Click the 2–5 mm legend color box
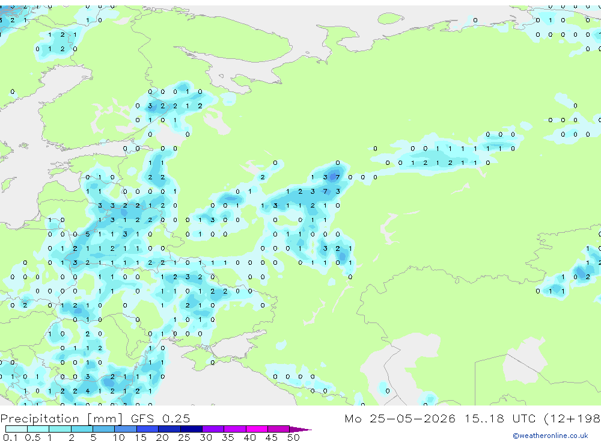 pos(82,429)
